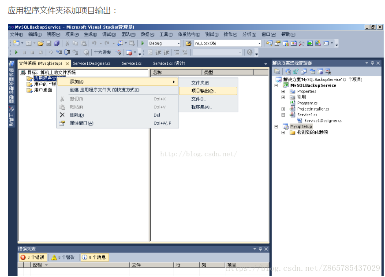Open the Start Page green arrow icon
This screenshot has height=277, width=385.
coord(310,44)
